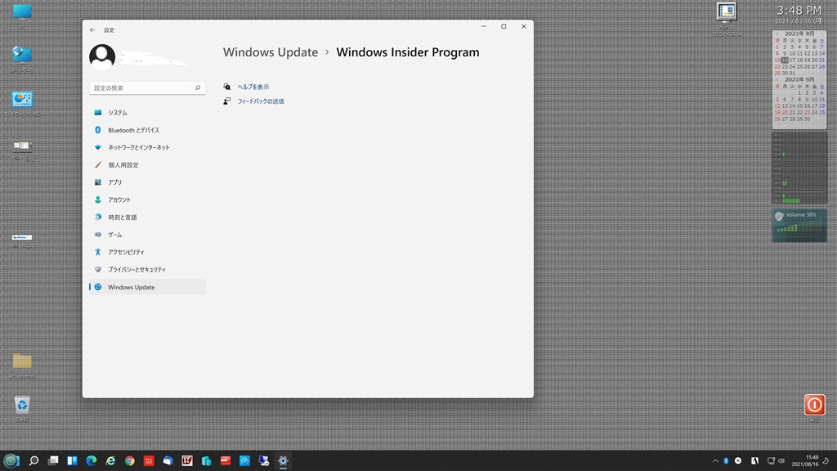
Task: Open the コントロールパネル desktop icon
Action: (x=22, y=104)
